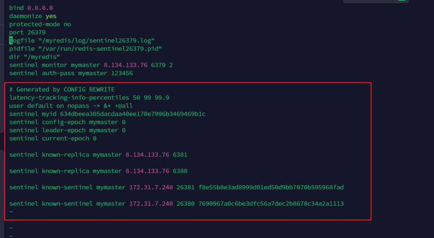Click the "port 26379" line
Screen dimensions: 434x238
tap(27, 32)
